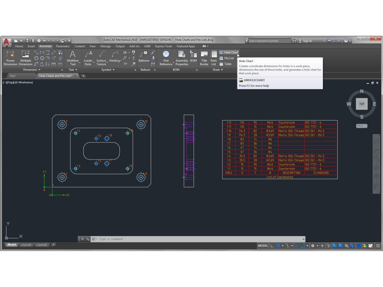Open the Home ribbon tab
383x287 pixels.
pyautogui.click(x=19, y=46)
